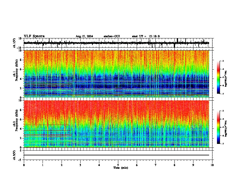This screenshot has width=239, height=185.
Task: Click the ch.2 colorbar log(PSD) unit label
Action: (226, 129)
